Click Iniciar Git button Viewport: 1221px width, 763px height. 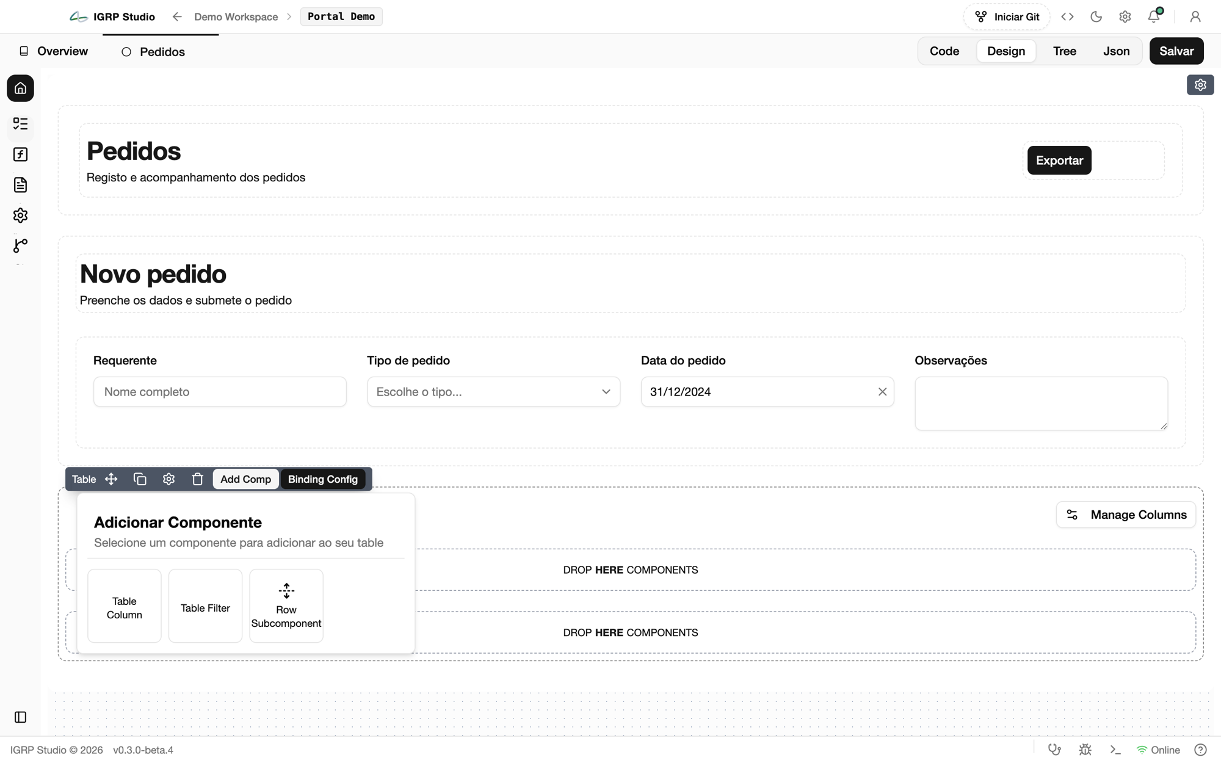(x=1007, y=16)
